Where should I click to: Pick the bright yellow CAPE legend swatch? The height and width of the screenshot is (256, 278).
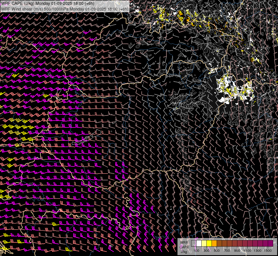209,243
